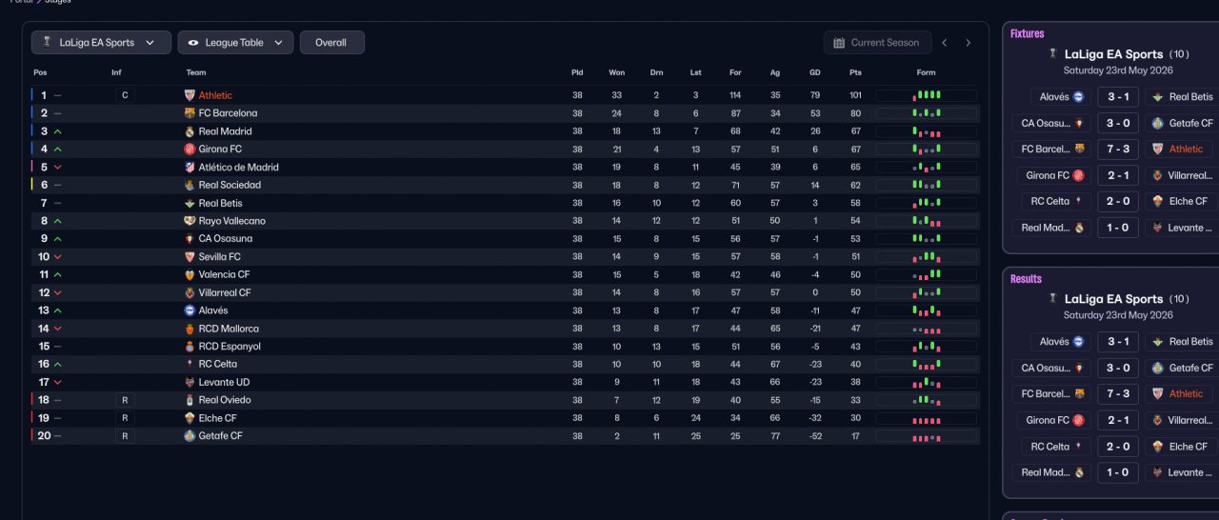
Task: Click the calendar icon beside Current Season
Action: [839, 43]
